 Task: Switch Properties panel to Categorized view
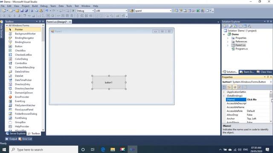pyautogui.click(x=224, y=87)
